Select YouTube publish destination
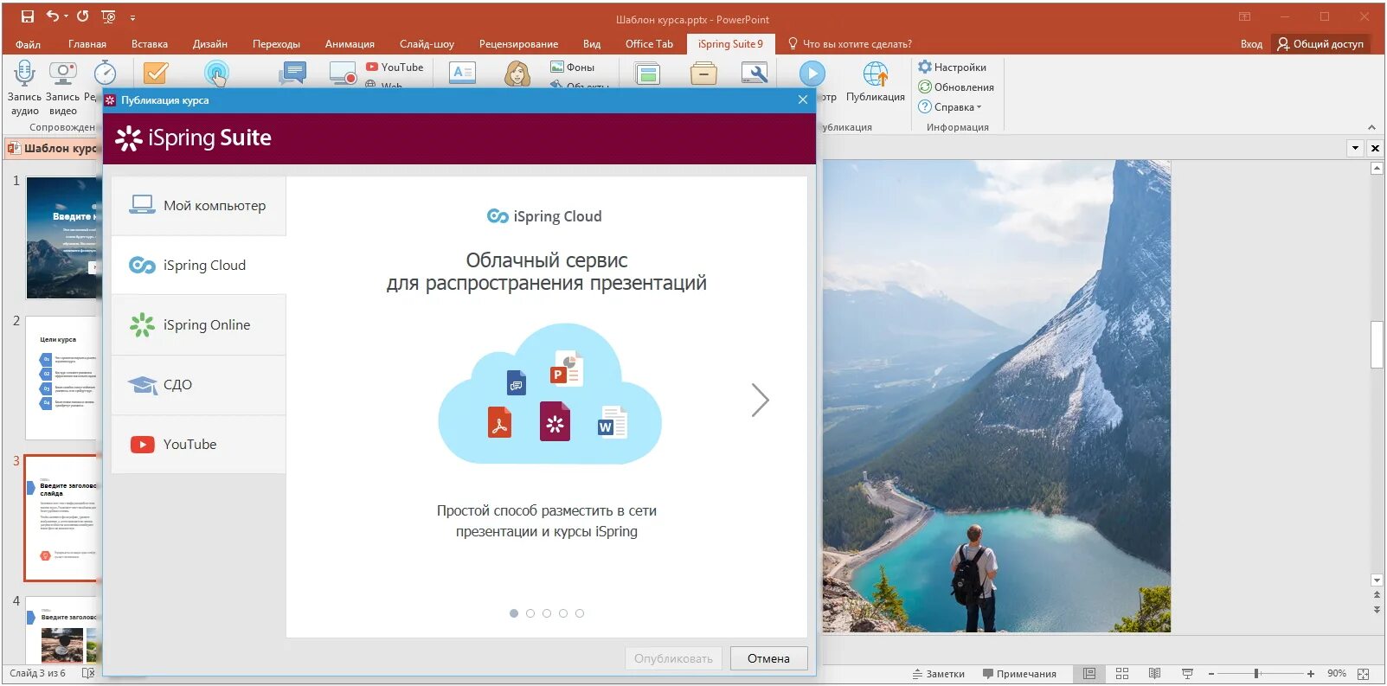The height and width of the screenshot is (686, 1387). pyautogui.click(x=199, y=445)
